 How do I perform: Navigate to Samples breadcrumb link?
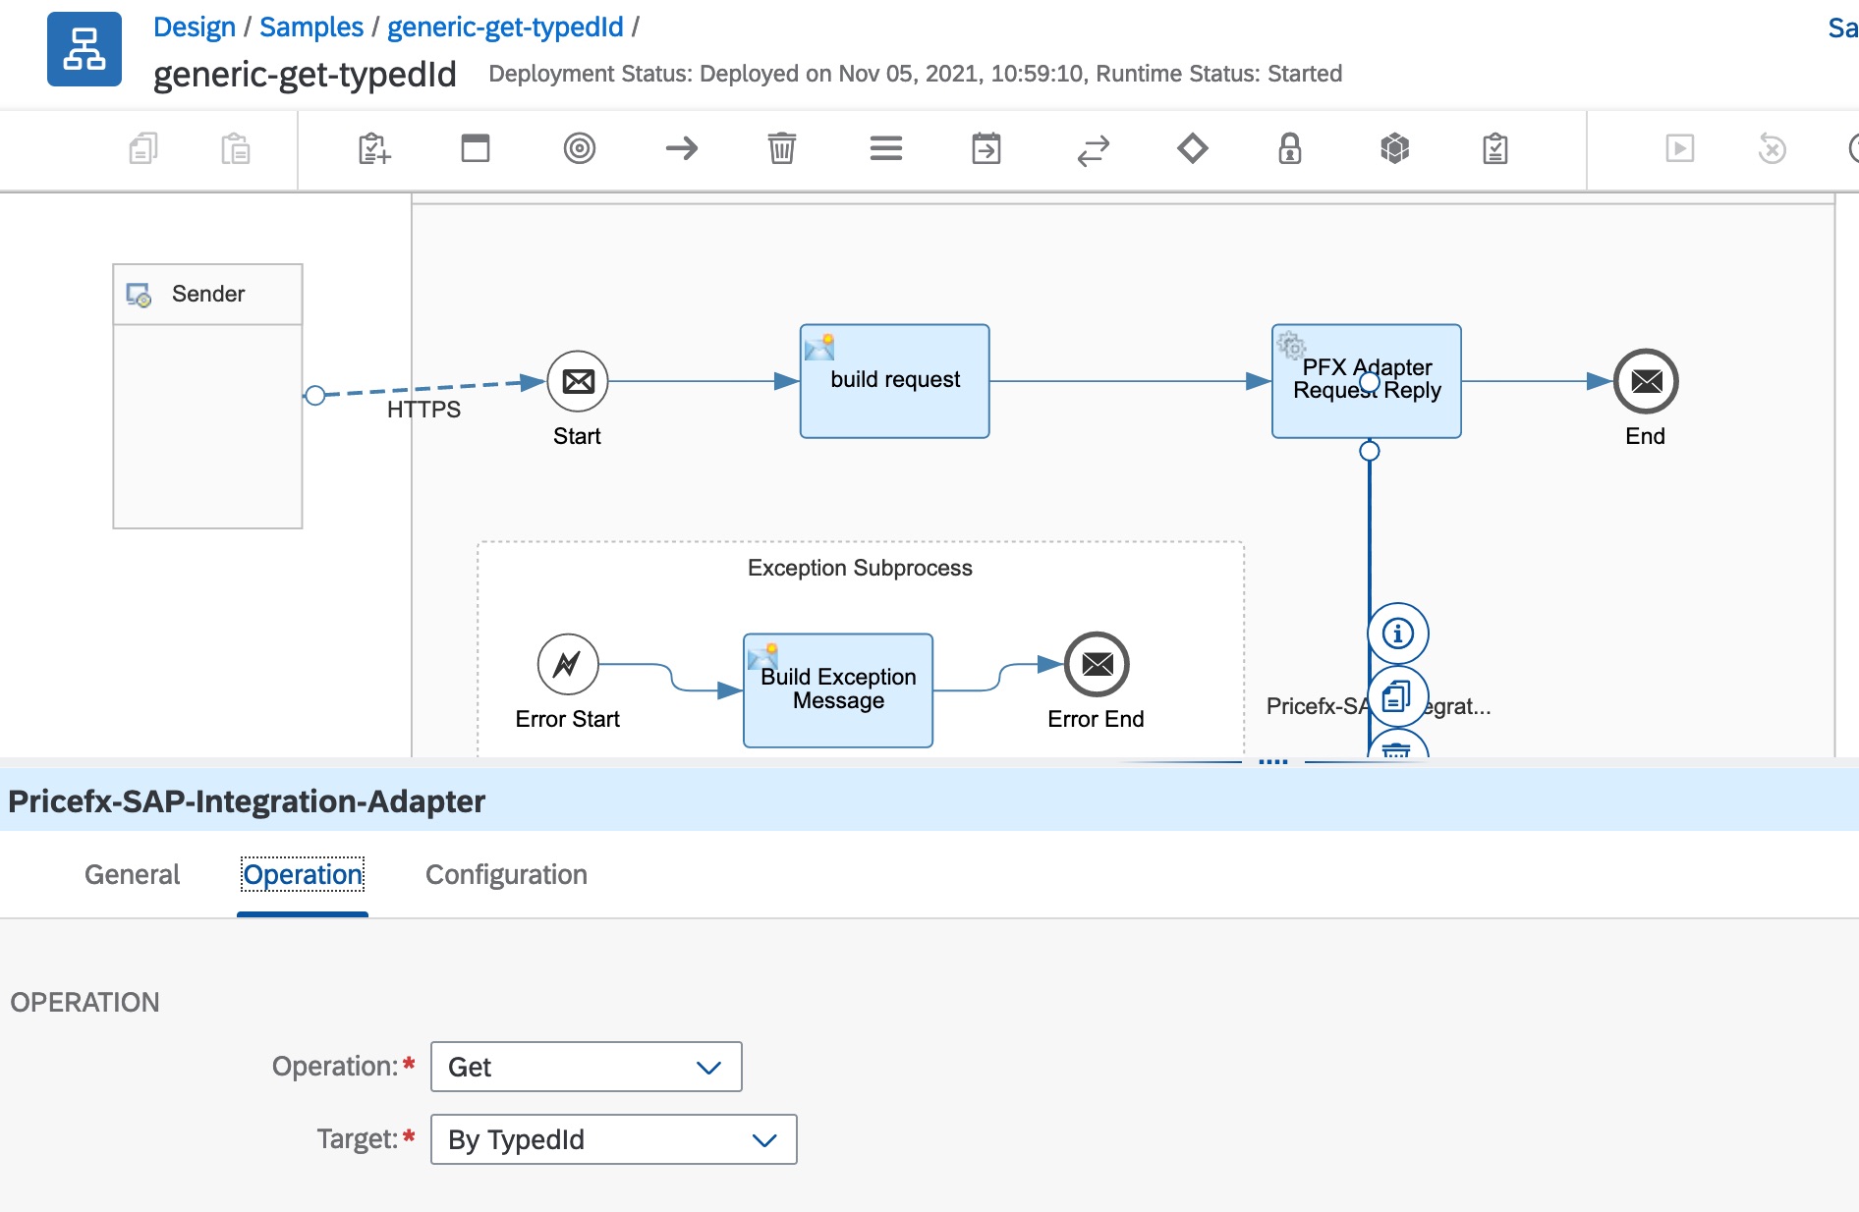pos(311,28)
